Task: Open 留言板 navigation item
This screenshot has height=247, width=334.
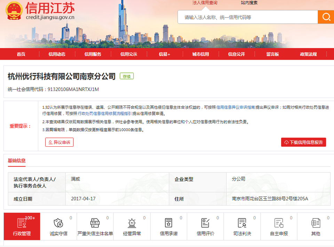Action: pyautogui.click(x=273, y=54)
